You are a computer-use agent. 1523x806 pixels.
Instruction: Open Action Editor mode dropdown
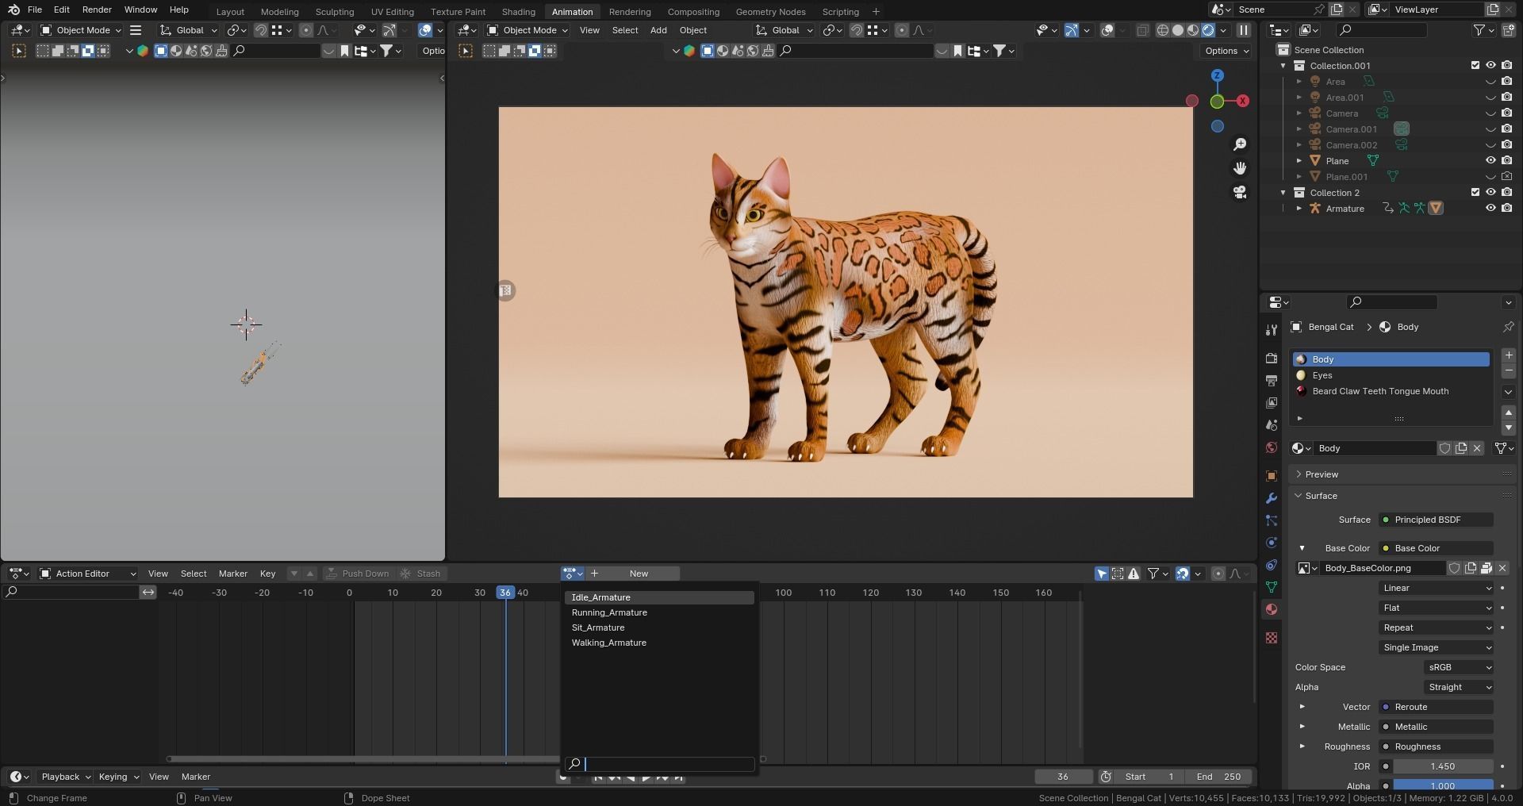[87, 574]
